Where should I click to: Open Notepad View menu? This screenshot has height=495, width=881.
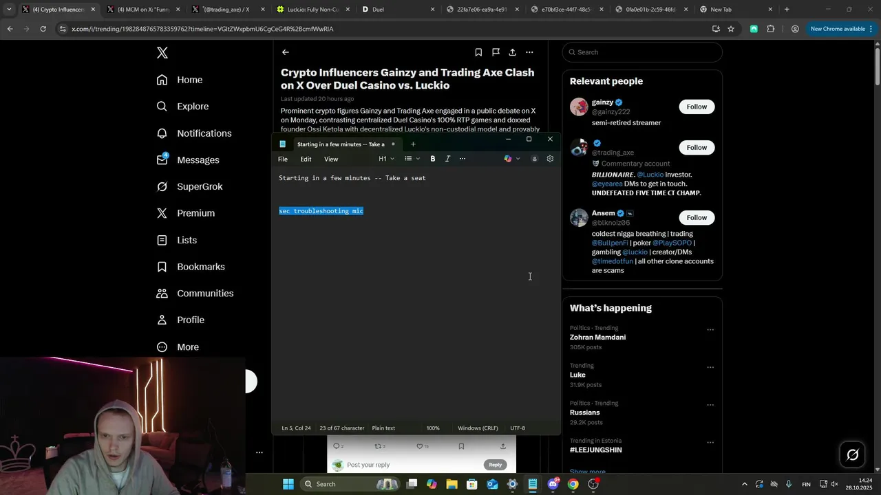click(331, 159)
